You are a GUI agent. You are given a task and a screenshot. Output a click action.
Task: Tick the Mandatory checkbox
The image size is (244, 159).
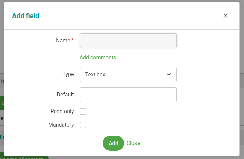[x=83, y=125]
